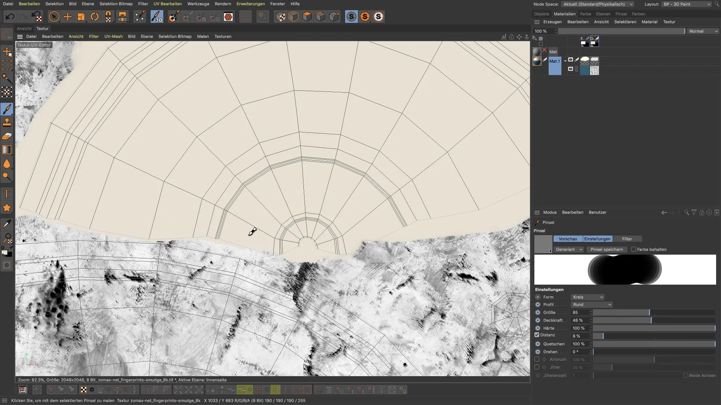The height and width of the screenshot is (405, 721).
Task: Open the Profil dropdown showing Rund
Action: tap(591, 304)
